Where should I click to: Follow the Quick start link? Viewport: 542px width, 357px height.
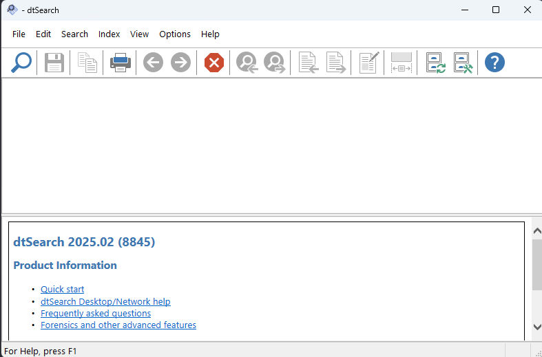click(62, 290)
